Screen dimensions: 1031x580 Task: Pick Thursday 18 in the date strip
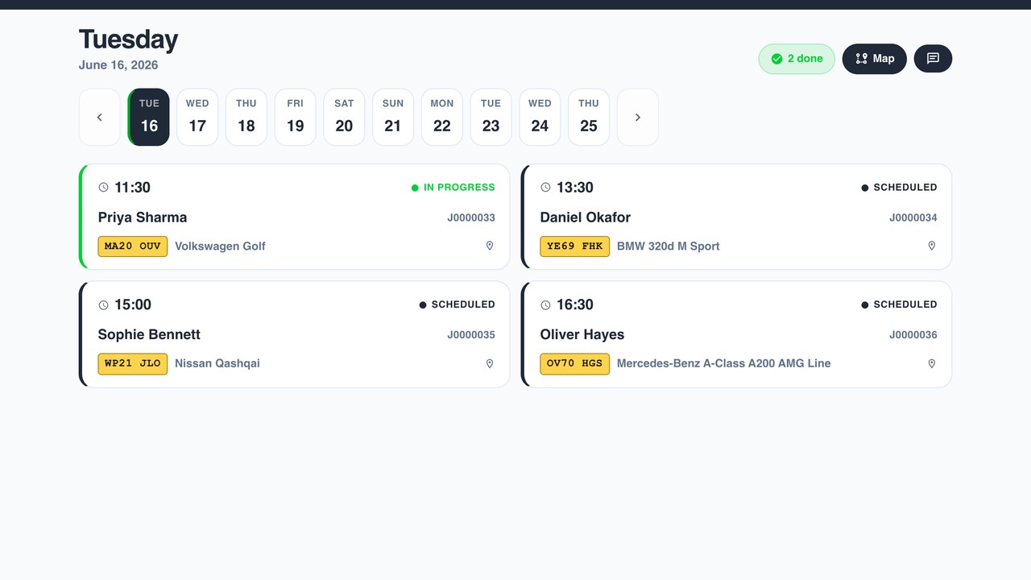246,117
